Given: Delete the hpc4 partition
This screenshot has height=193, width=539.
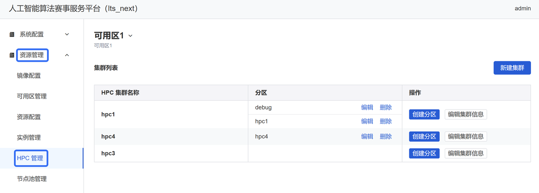Looking at the screenshot, I should 386,136.
